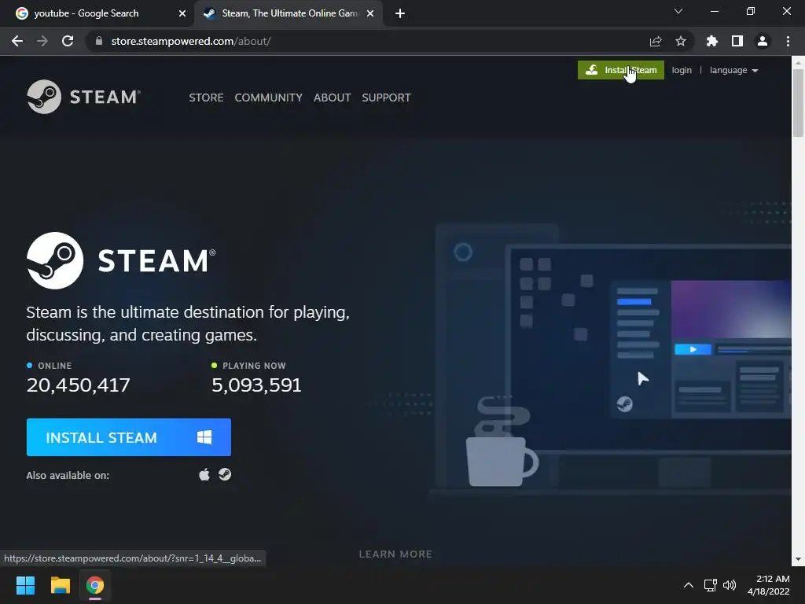Viewport: 805px width, 604px height.
Task: Open the Chrome profile icon
Action: pos(763,41)
